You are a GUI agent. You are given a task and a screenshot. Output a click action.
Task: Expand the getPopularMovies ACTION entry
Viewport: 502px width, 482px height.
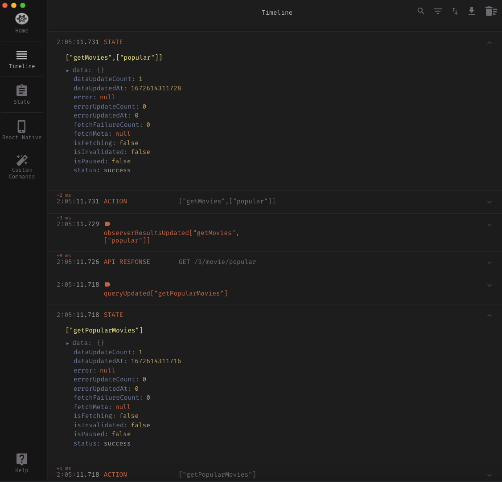coord(489,475)
